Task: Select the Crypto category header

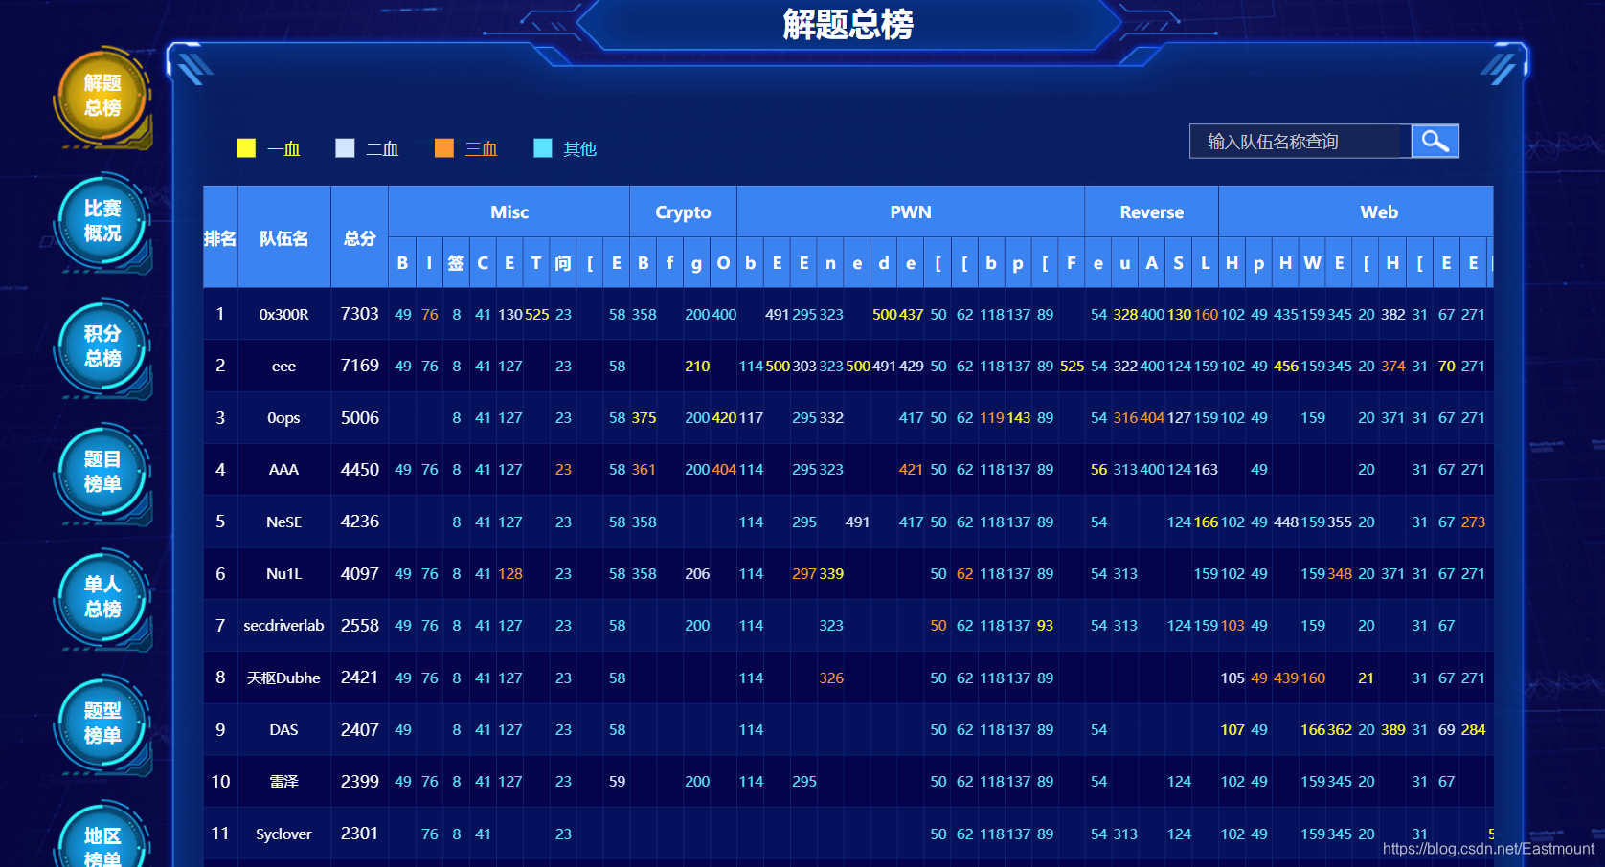Action: click(x=683, y=211)
